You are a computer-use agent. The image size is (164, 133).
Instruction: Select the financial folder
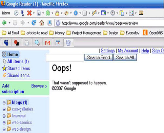click(x=16, y=116)
